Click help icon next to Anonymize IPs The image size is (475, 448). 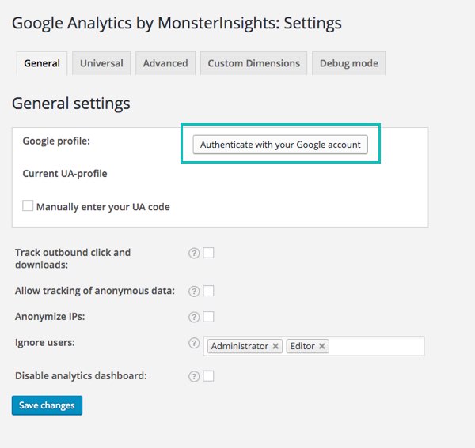coord(193,317)
